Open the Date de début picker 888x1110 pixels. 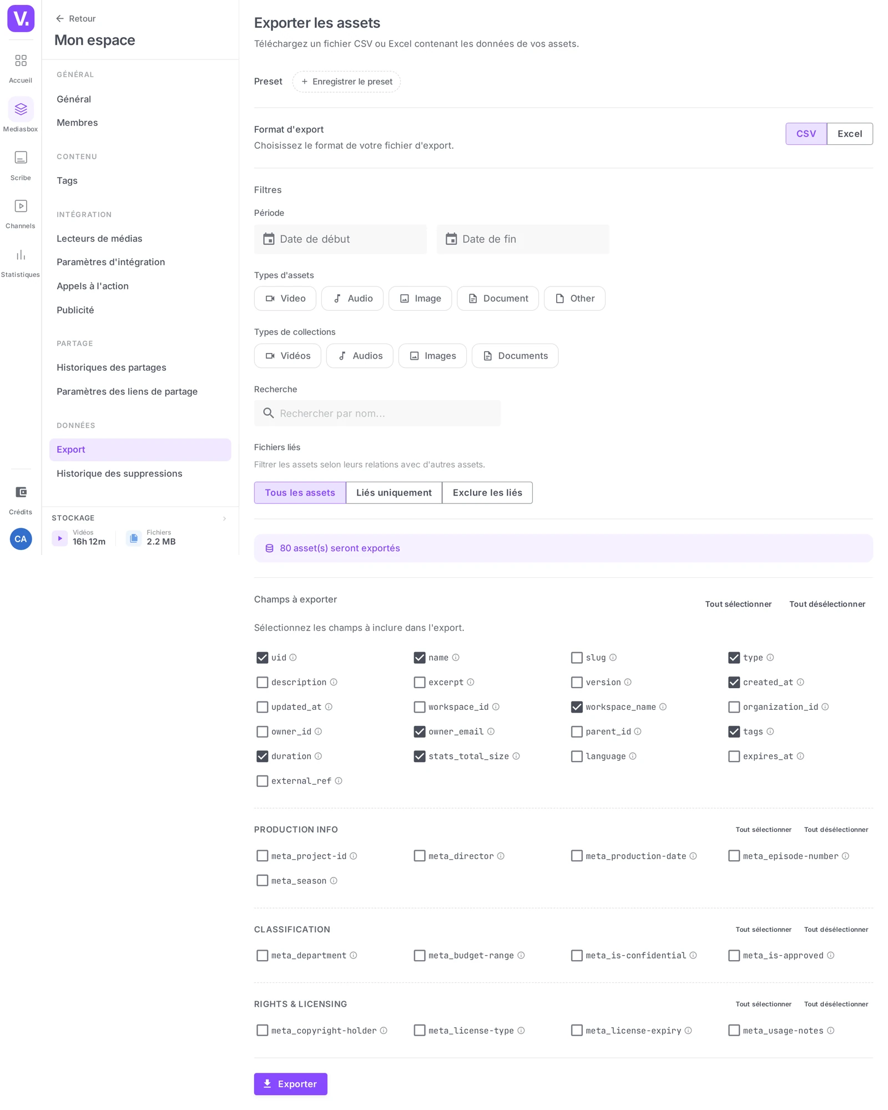coord(340,239)
